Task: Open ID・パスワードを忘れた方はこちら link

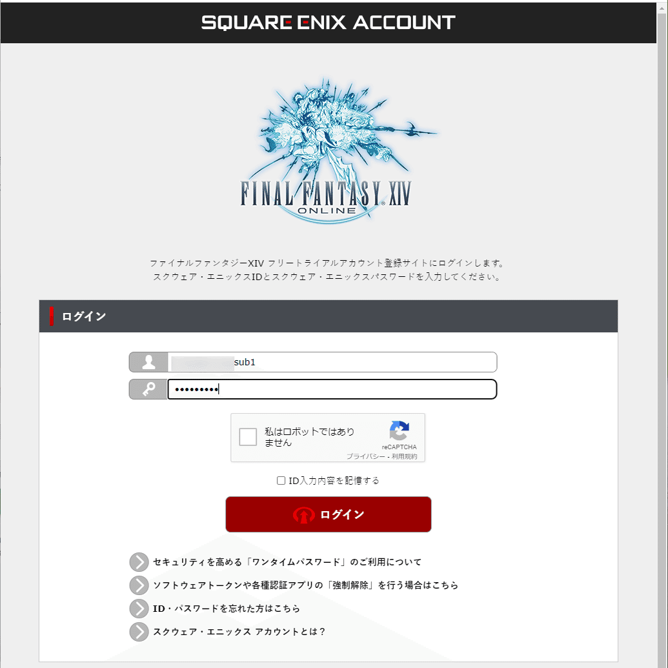Action: 227,609
